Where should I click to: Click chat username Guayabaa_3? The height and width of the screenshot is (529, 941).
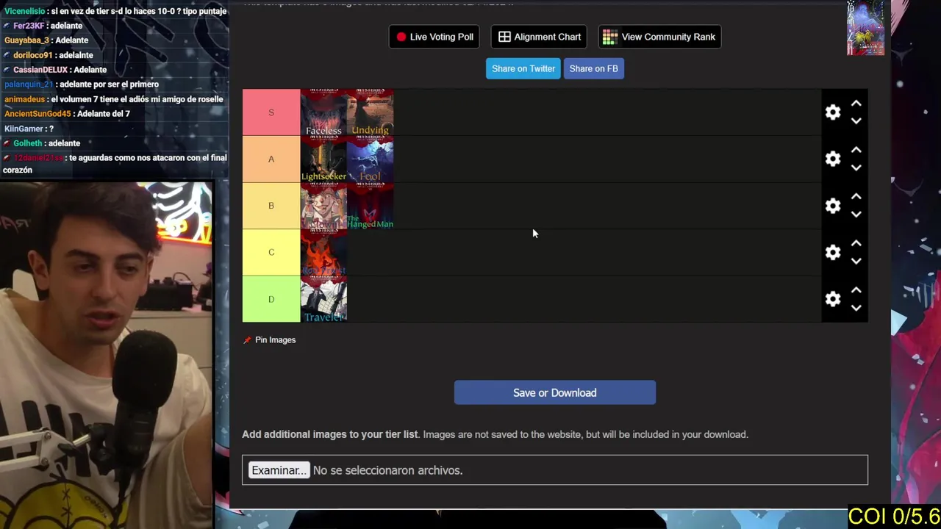click(26, 40)
